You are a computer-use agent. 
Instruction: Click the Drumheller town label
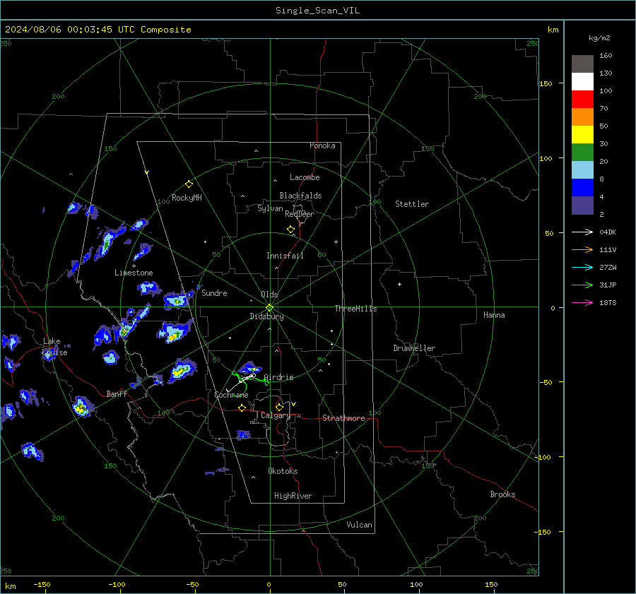pyautogui.click(x=414, y=348)
